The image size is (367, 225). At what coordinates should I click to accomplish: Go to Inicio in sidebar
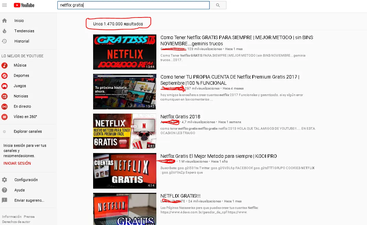tap(19, 21)
